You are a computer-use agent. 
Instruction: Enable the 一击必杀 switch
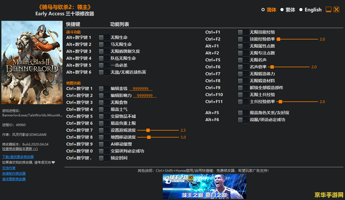click(104, 65)
